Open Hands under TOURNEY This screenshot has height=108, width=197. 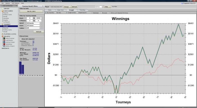coord(5,32)
